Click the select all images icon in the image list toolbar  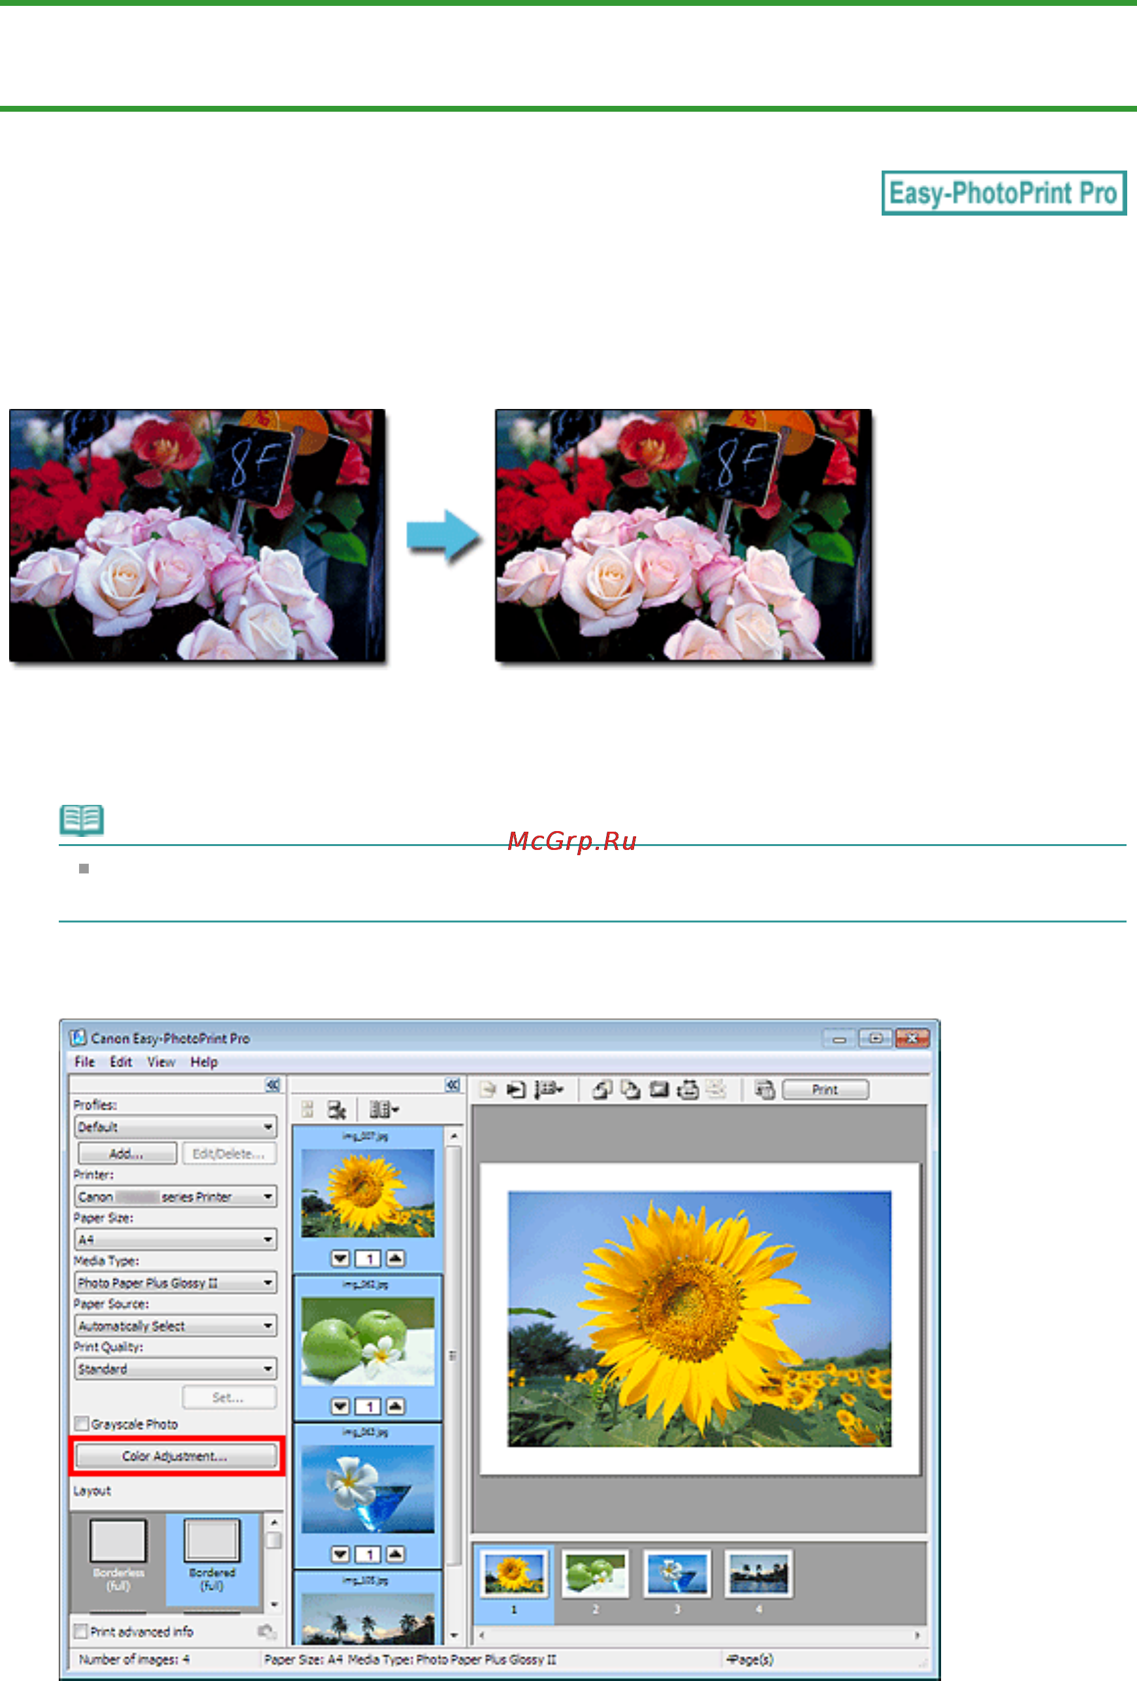click(x=307, y=1109)
